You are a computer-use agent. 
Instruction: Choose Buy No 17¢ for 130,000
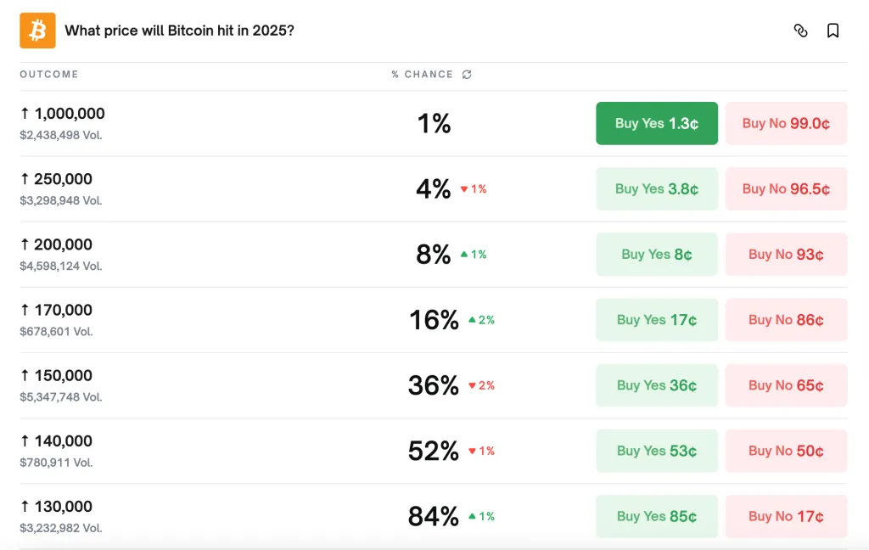tap(786, 516)
